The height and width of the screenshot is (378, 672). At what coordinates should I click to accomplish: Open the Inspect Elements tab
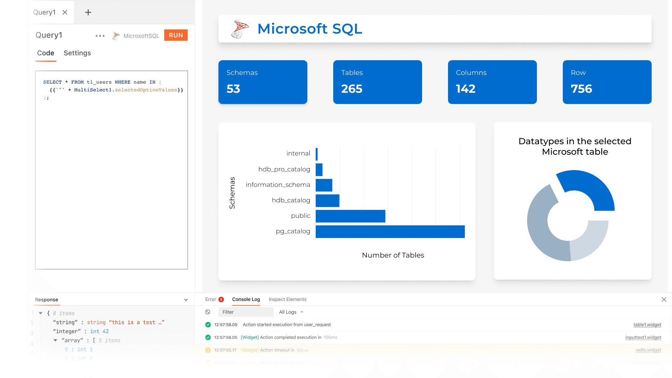click(287, 299)
